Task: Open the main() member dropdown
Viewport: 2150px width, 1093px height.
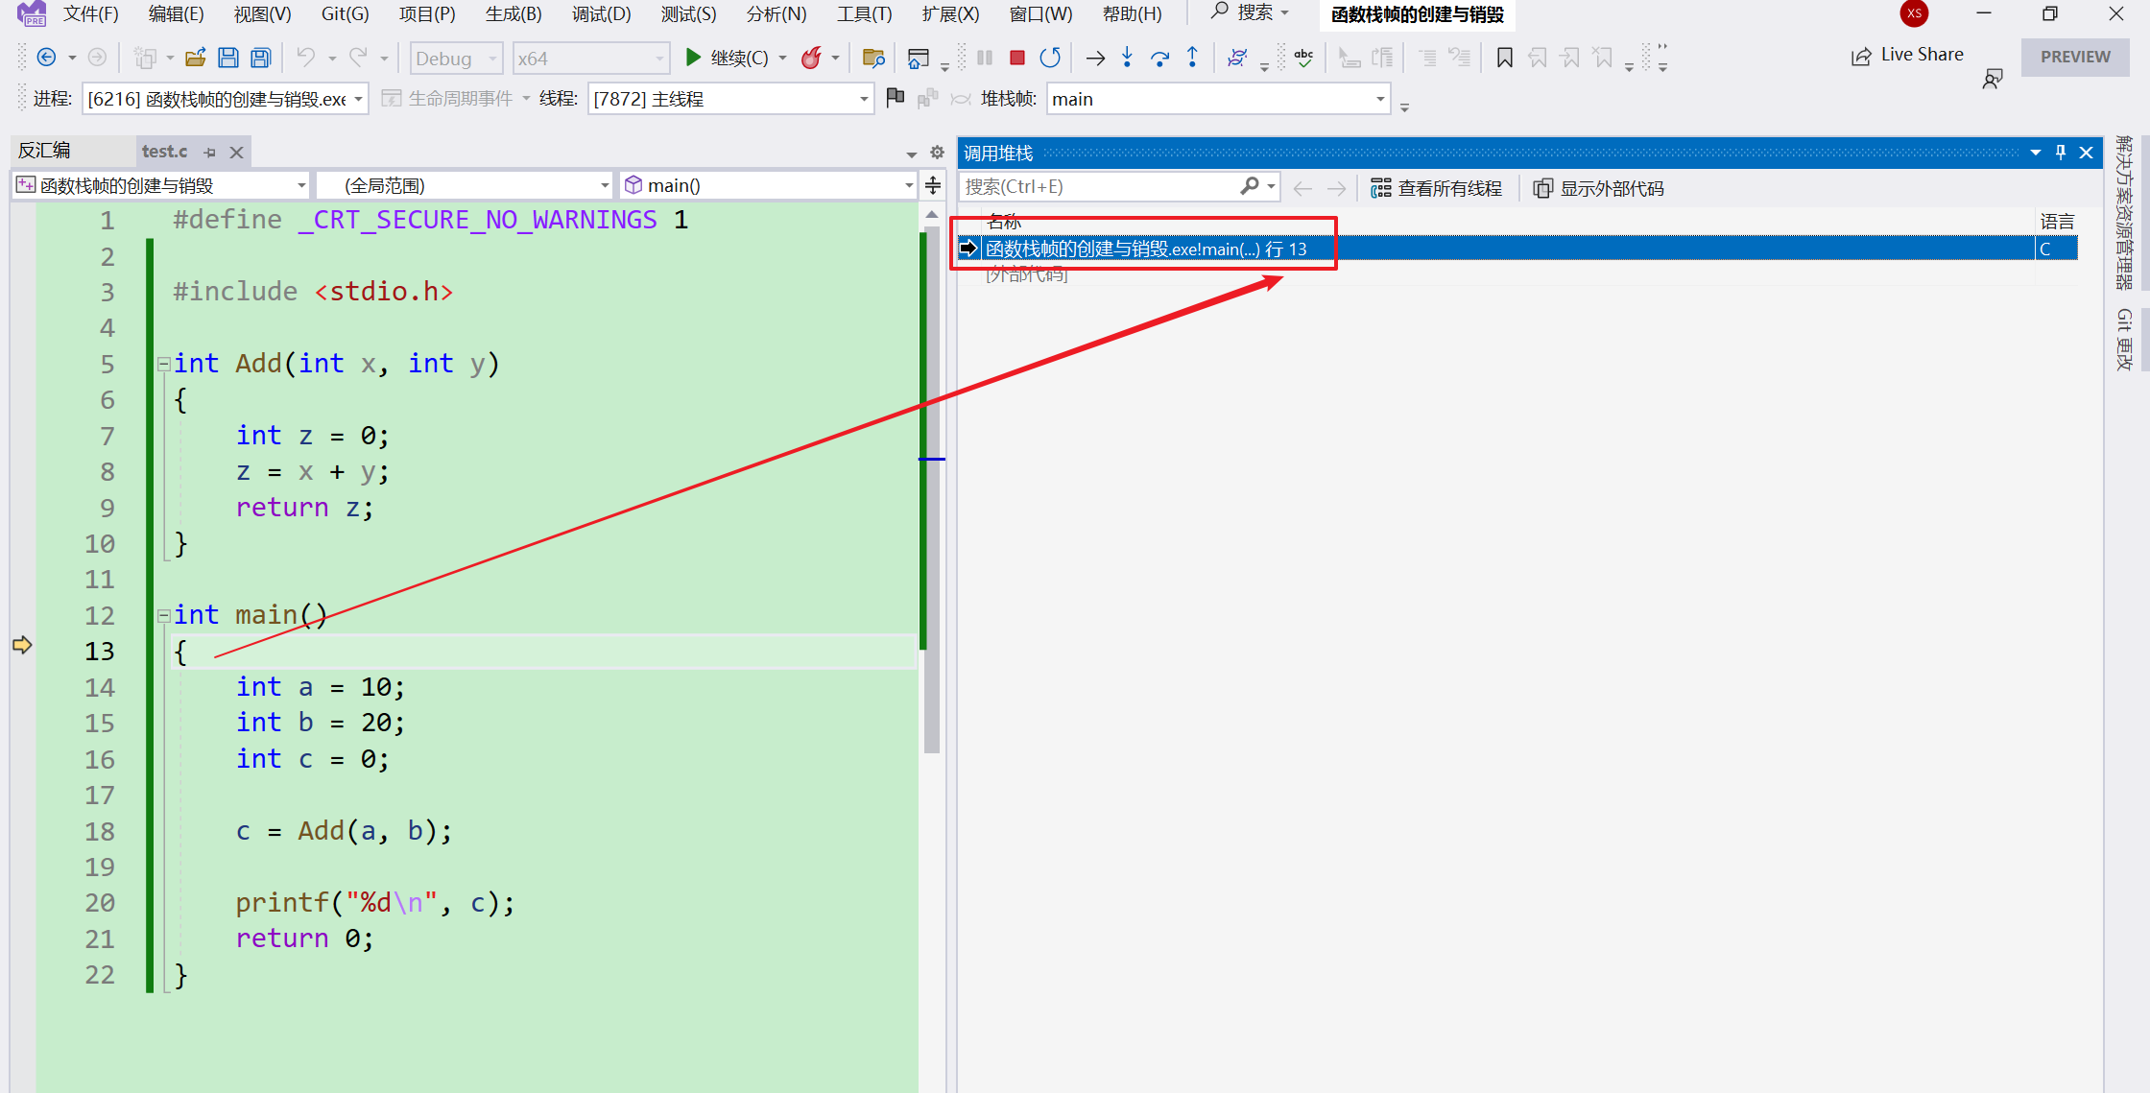Action: tap(768, 185)
